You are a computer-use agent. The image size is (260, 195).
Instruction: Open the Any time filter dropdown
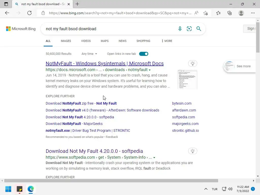[x=89, y=54]
